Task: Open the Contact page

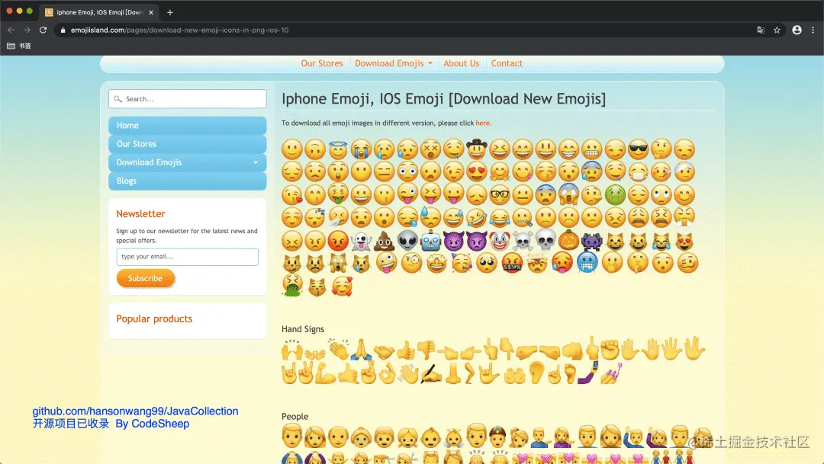Action: [x=507, y=63]
